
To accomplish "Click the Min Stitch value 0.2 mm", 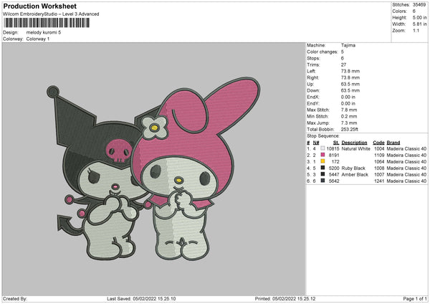I will (x=349, y=116).
